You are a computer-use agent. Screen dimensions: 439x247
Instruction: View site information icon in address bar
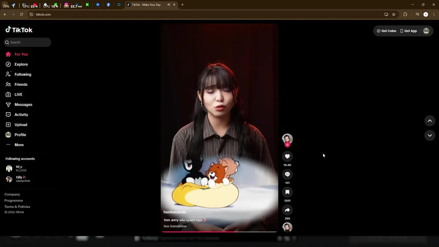[x=31, y=14]
